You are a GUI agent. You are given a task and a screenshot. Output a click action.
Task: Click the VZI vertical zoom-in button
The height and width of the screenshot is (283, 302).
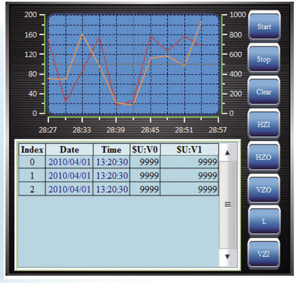coord(264,254)
